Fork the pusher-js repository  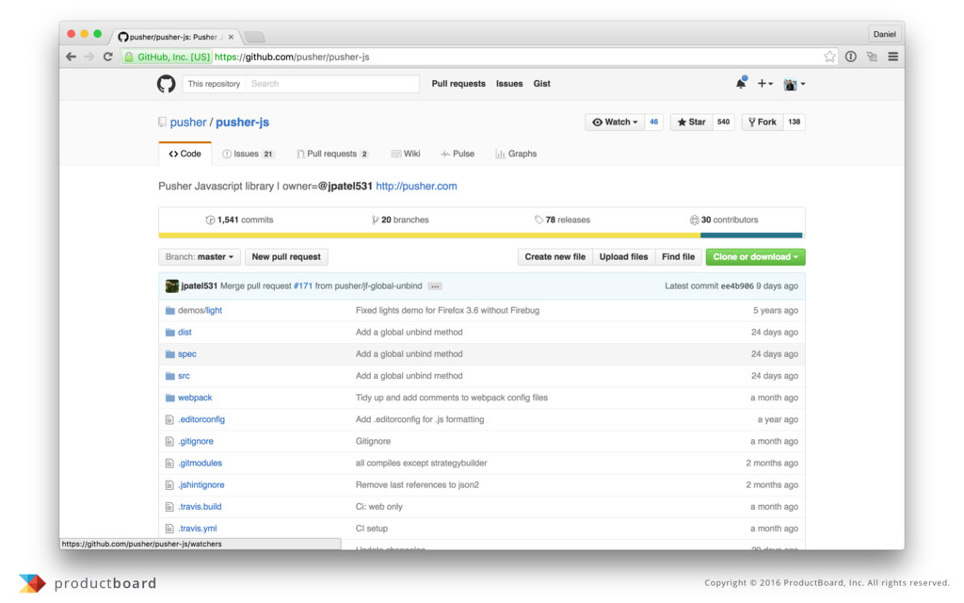(763, 122)
